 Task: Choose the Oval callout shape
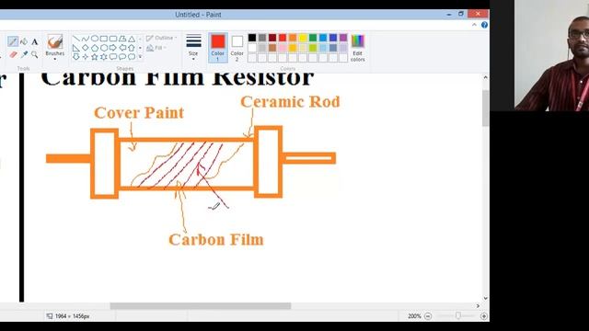(x=122, y=57)
